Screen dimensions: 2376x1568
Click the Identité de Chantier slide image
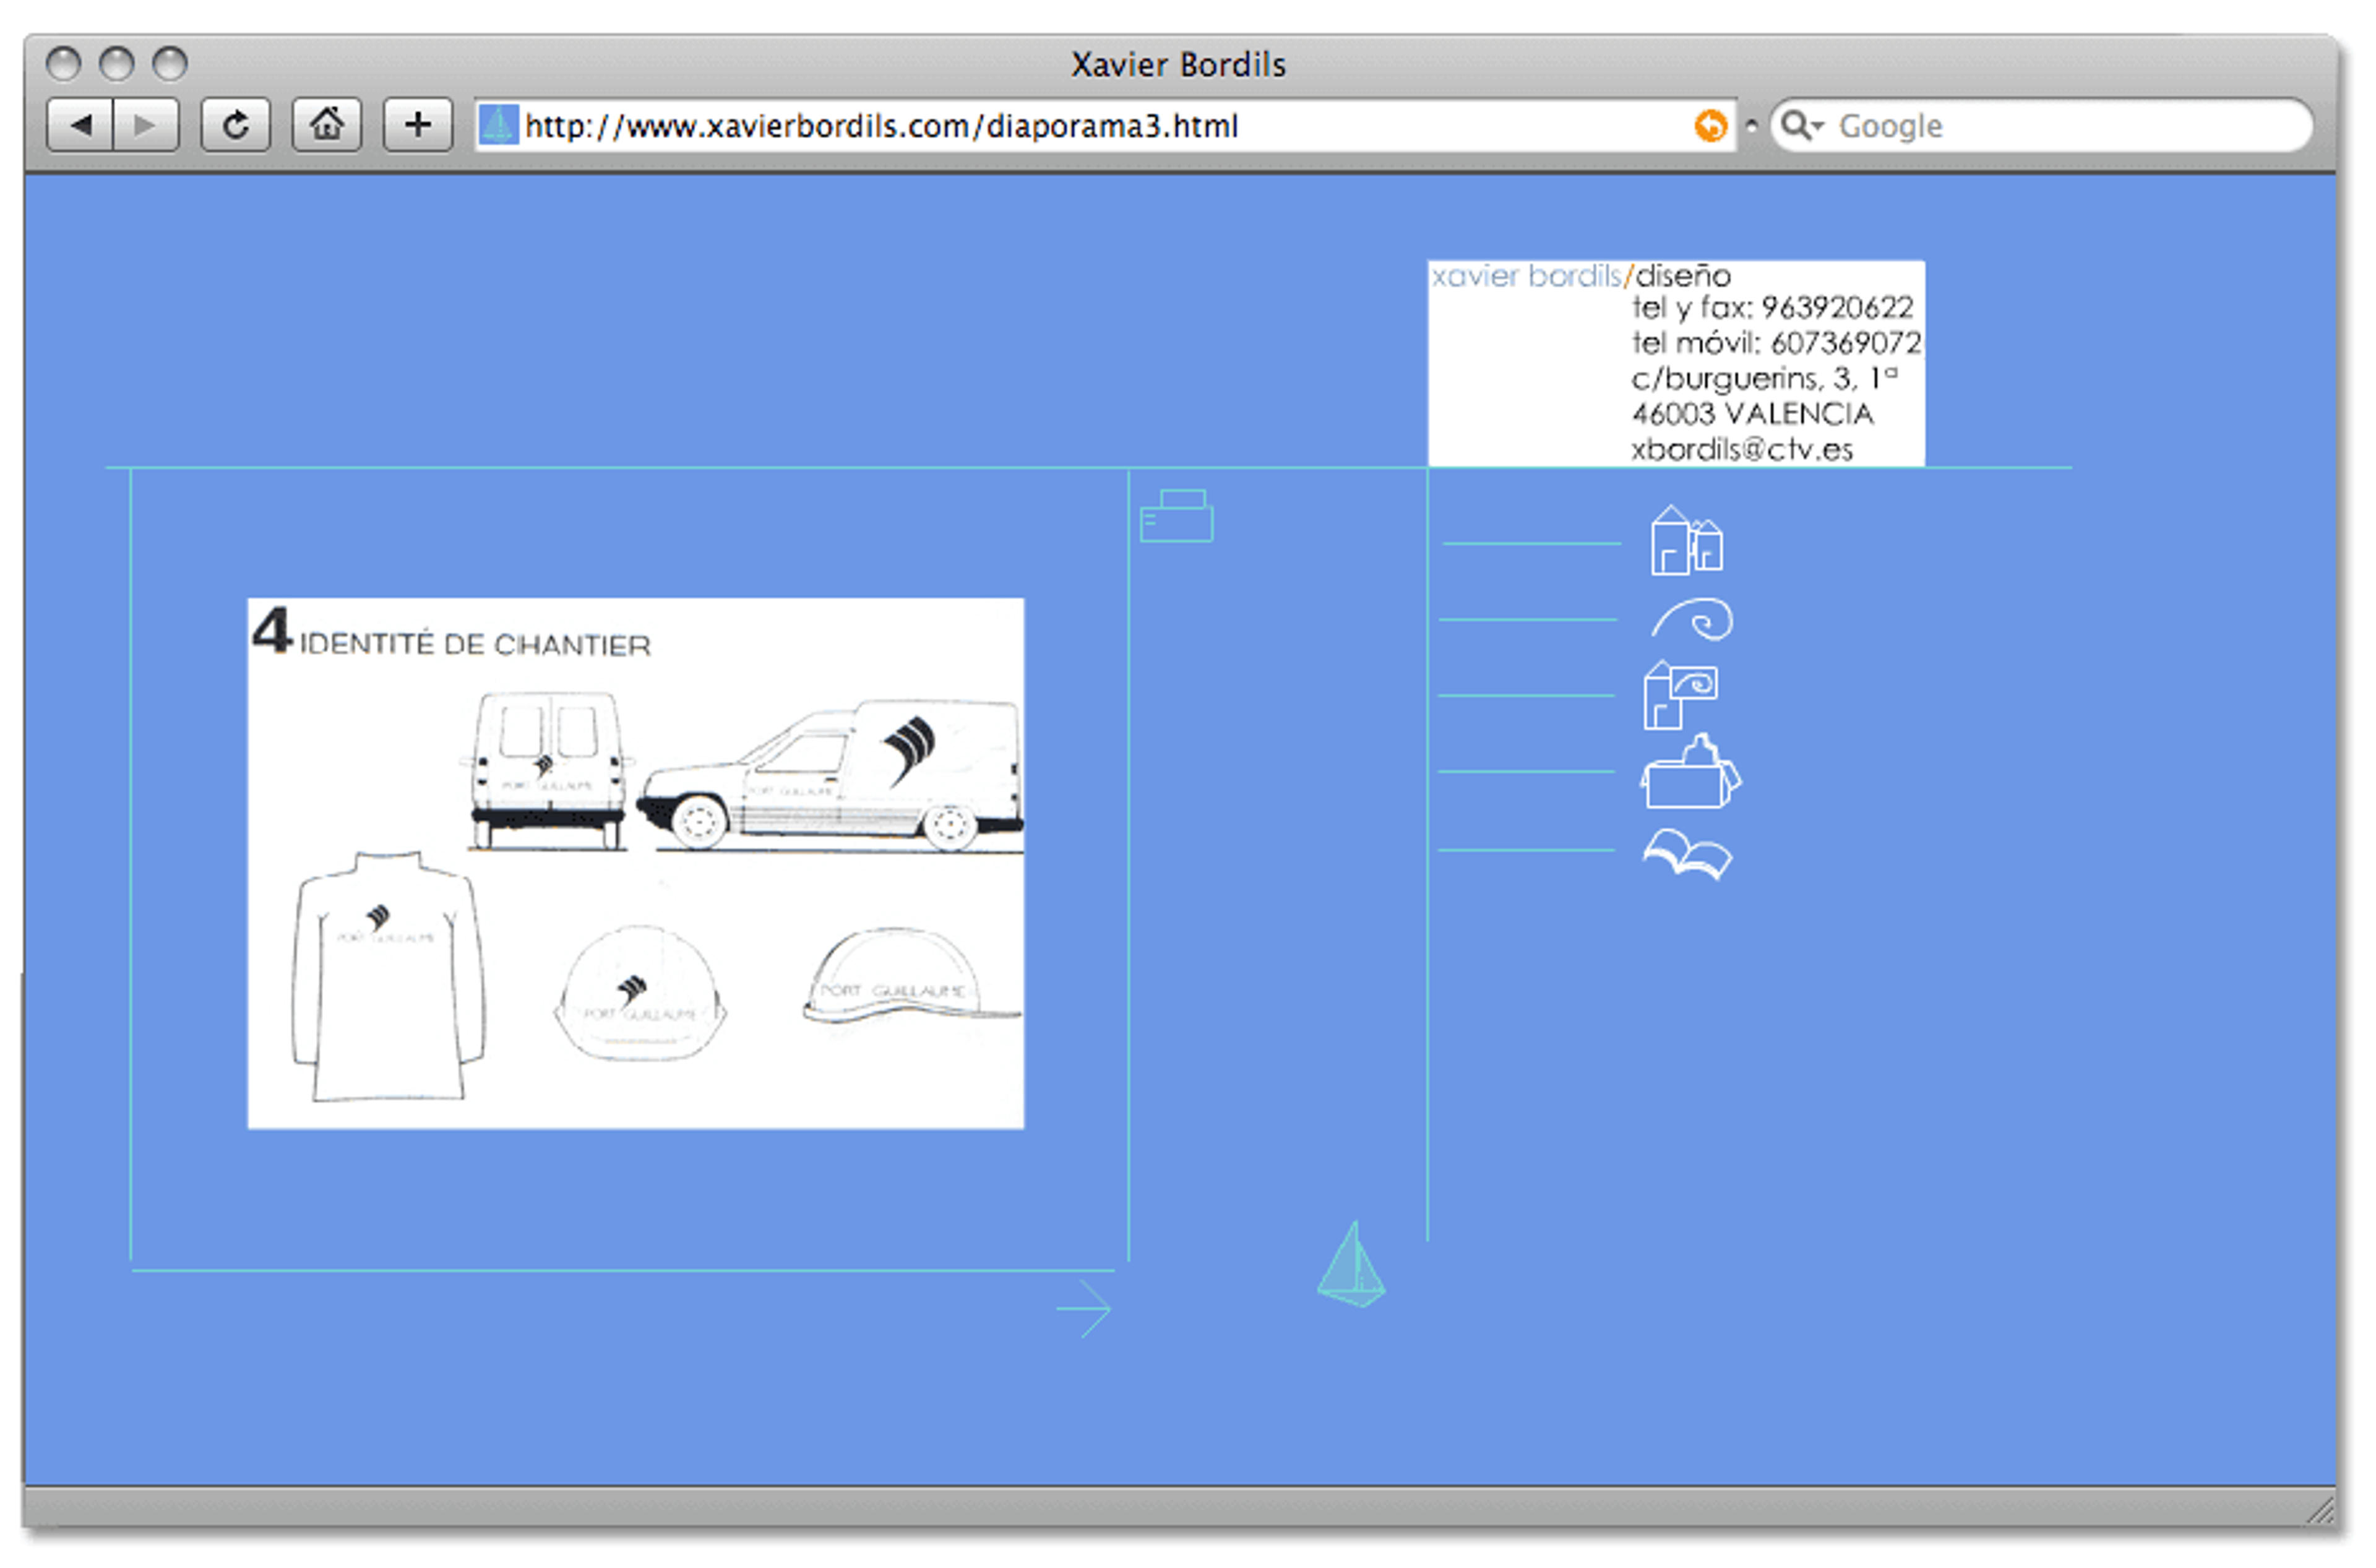click(x=637, y=865)
